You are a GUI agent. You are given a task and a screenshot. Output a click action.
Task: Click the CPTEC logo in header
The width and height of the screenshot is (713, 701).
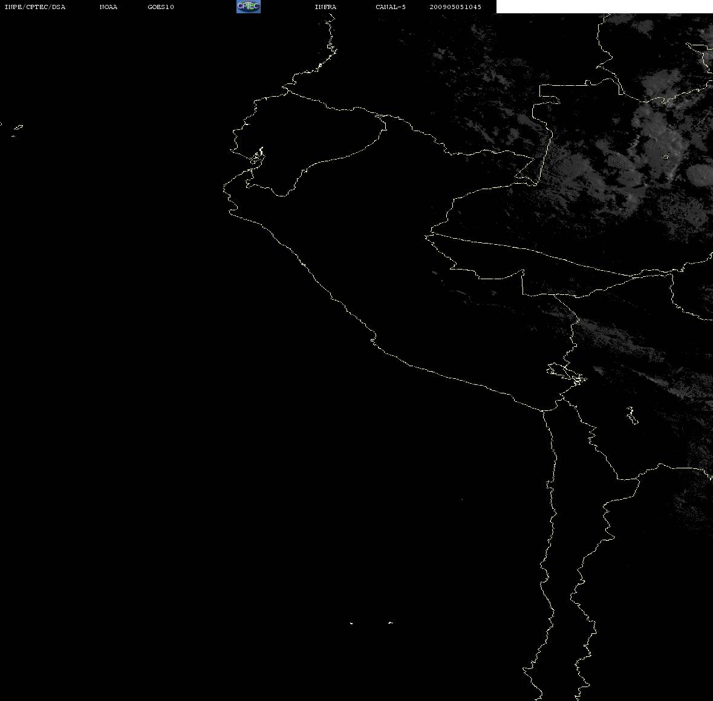coord(249,7)
